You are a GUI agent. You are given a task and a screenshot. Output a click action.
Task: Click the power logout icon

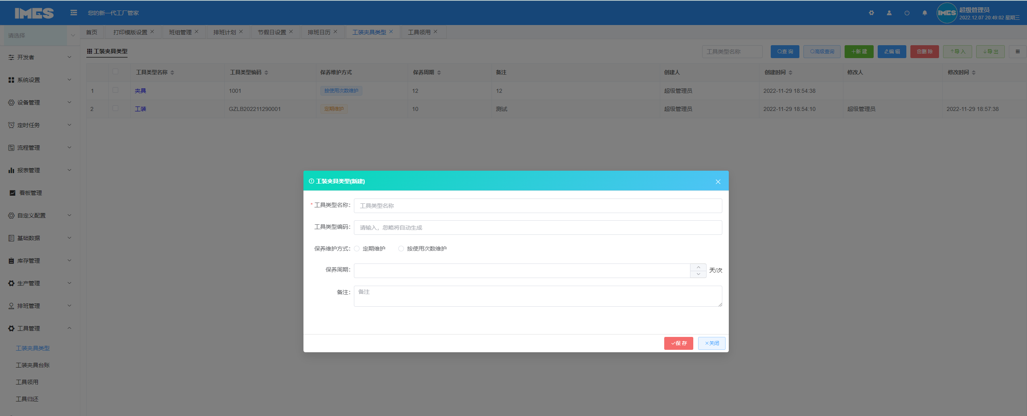(907, 13)
